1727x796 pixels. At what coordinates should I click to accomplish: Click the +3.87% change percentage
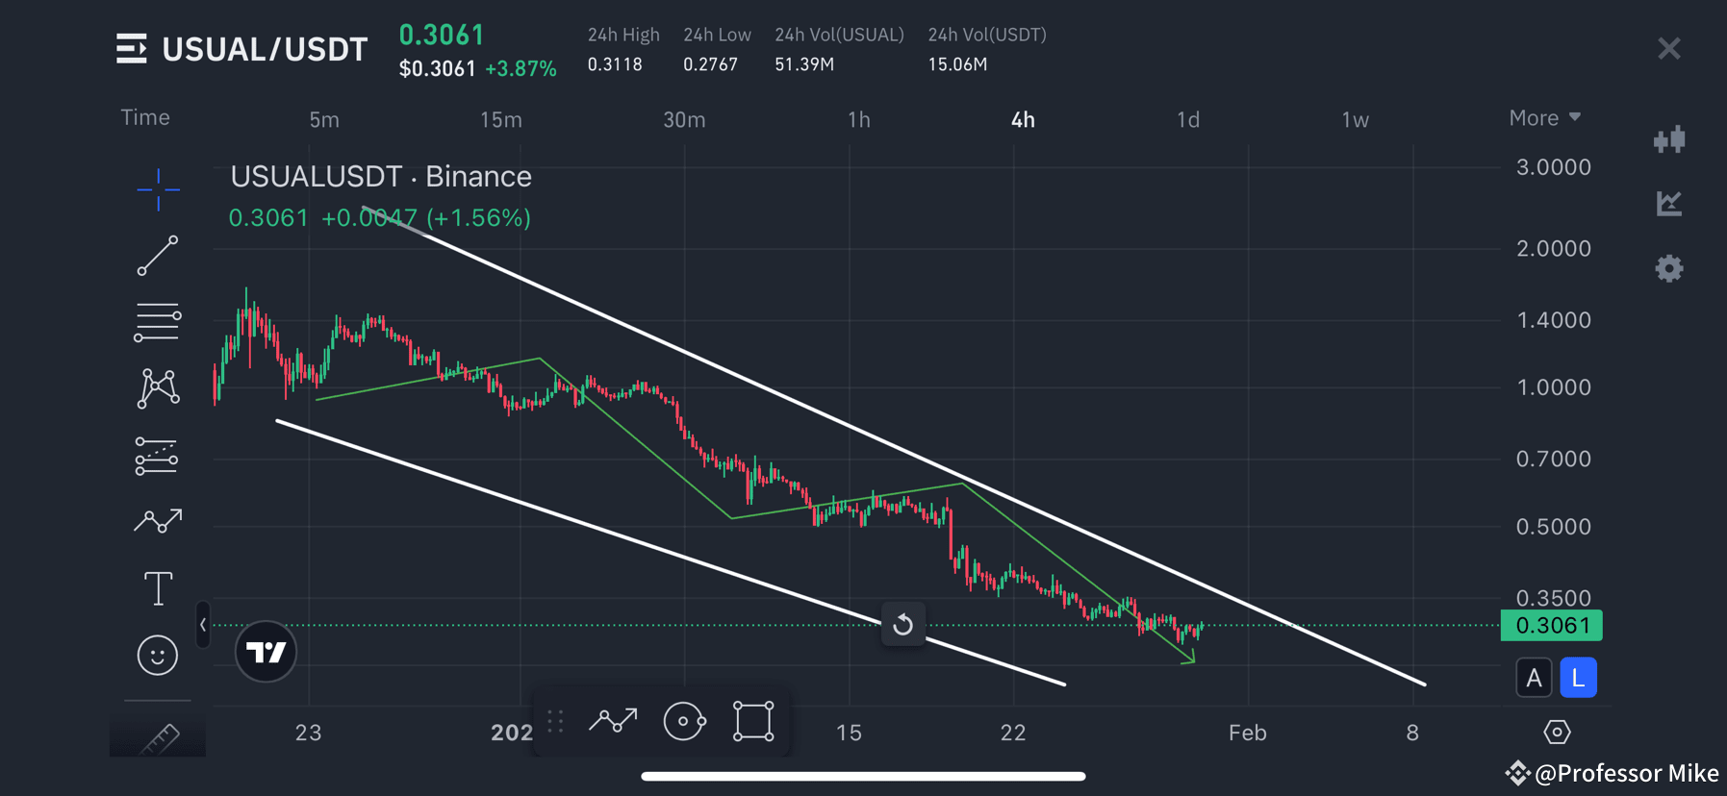[521, 69]
